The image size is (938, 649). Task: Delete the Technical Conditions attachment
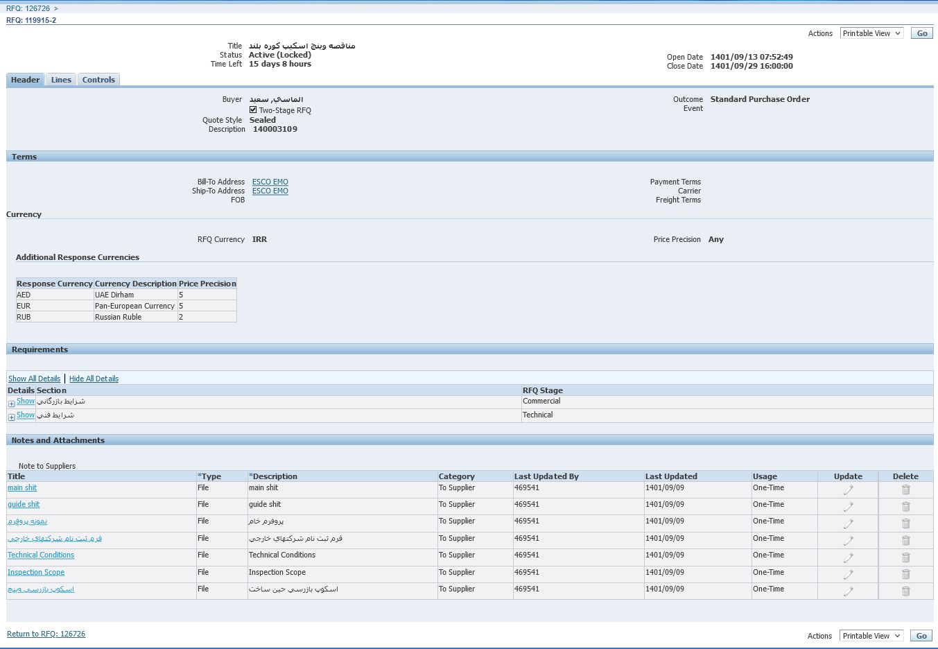[905, 557]
